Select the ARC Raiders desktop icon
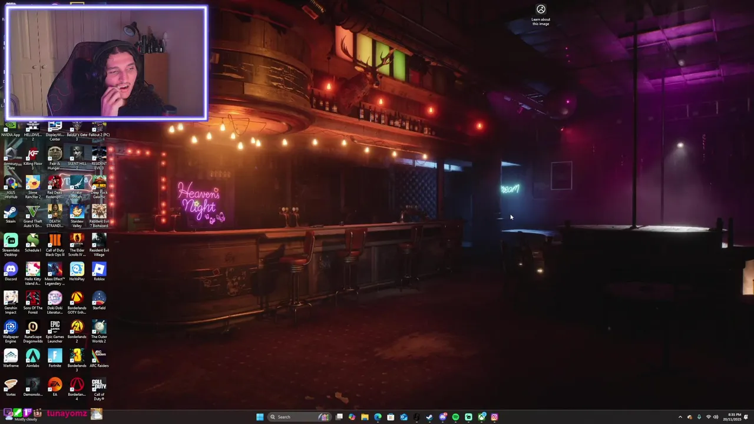This screenshot has height=424, width=754. (99, 359)
